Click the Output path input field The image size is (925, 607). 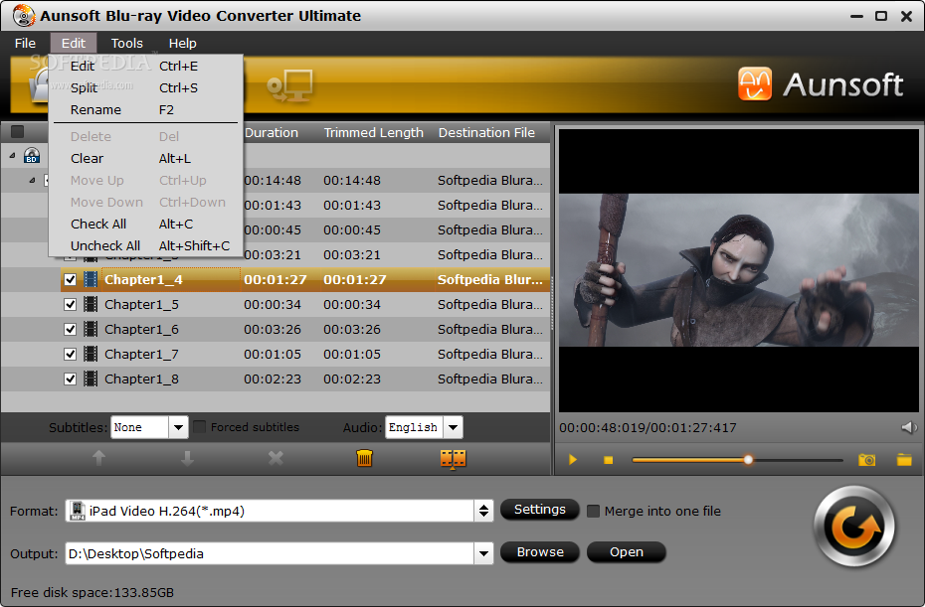(270, 553)
